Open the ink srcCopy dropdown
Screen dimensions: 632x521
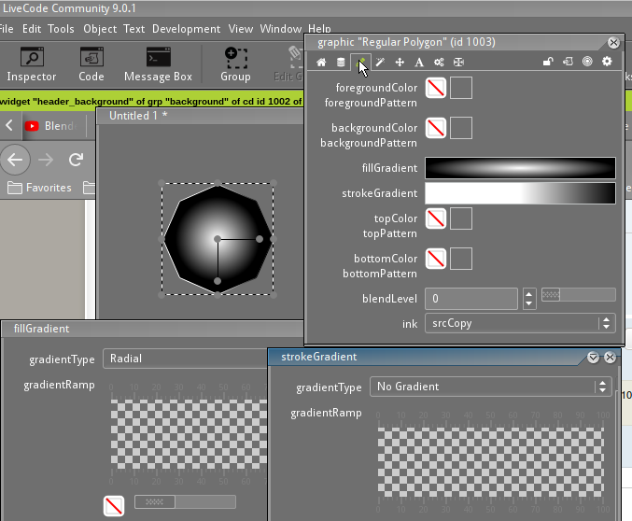point(519,323)
